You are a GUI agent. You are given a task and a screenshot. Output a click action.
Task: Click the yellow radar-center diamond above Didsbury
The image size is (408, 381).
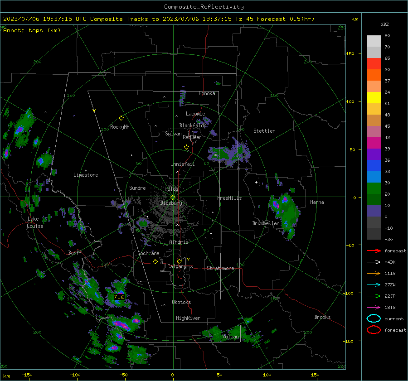173,198
